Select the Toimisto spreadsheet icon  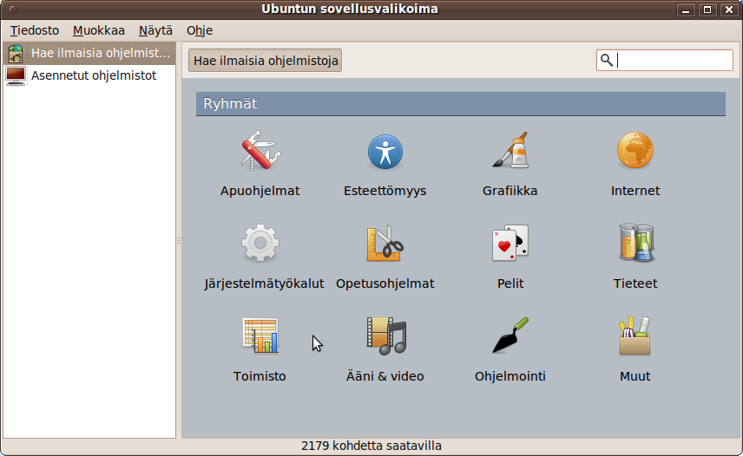260,336
